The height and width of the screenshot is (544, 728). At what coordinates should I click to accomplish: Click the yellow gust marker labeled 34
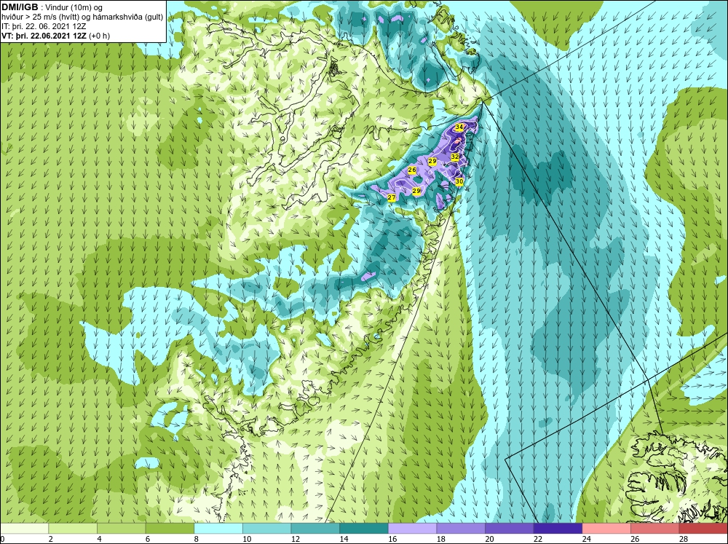[459, 127]
